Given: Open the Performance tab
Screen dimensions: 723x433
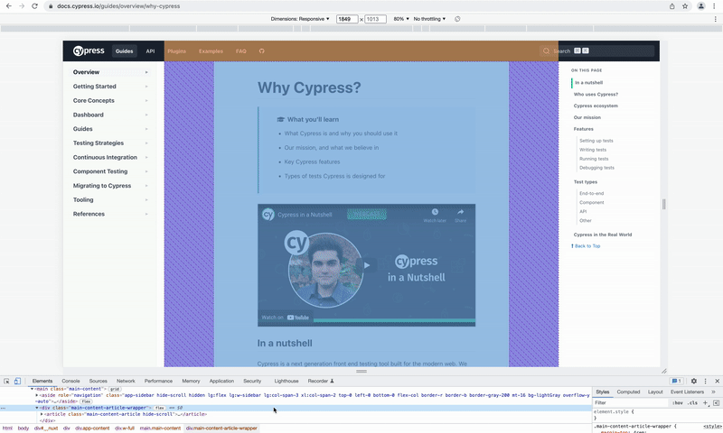Looking at the screenshot, I should pyautogui.click(x=158, y=381).
